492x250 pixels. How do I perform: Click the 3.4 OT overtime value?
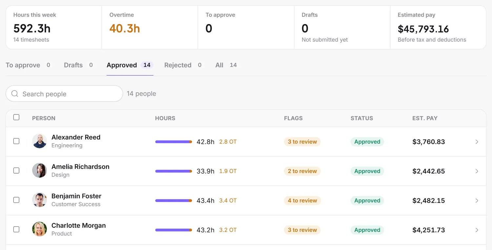[228, 200]
